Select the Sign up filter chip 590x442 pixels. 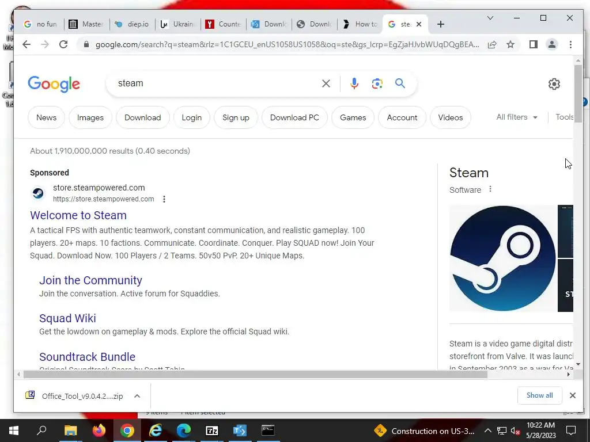pos(236,117)
